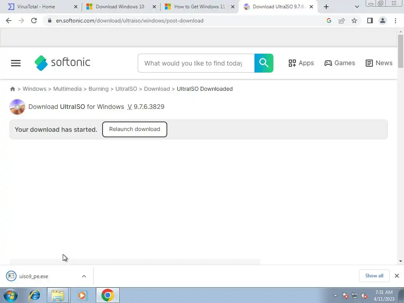Click the uiso9_pe.exe file icon in downloads bar
Viewport: 404px width, 303px height.
click(x=11, y=276)
